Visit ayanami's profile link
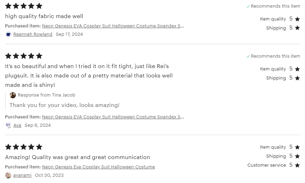Image resolution: width=305 pixels, height=183 pixels. point(22,175)
